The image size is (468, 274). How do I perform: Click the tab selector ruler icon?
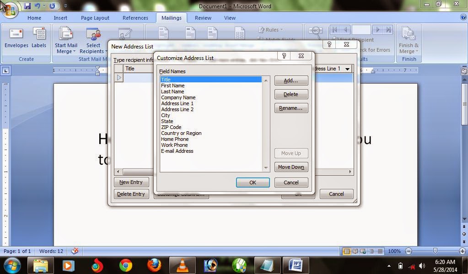(5, 71)
